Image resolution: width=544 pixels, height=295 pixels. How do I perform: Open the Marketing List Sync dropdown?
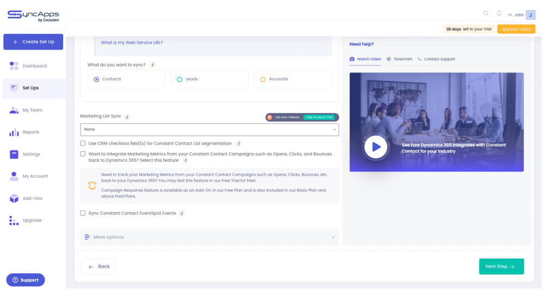[209, 130]
